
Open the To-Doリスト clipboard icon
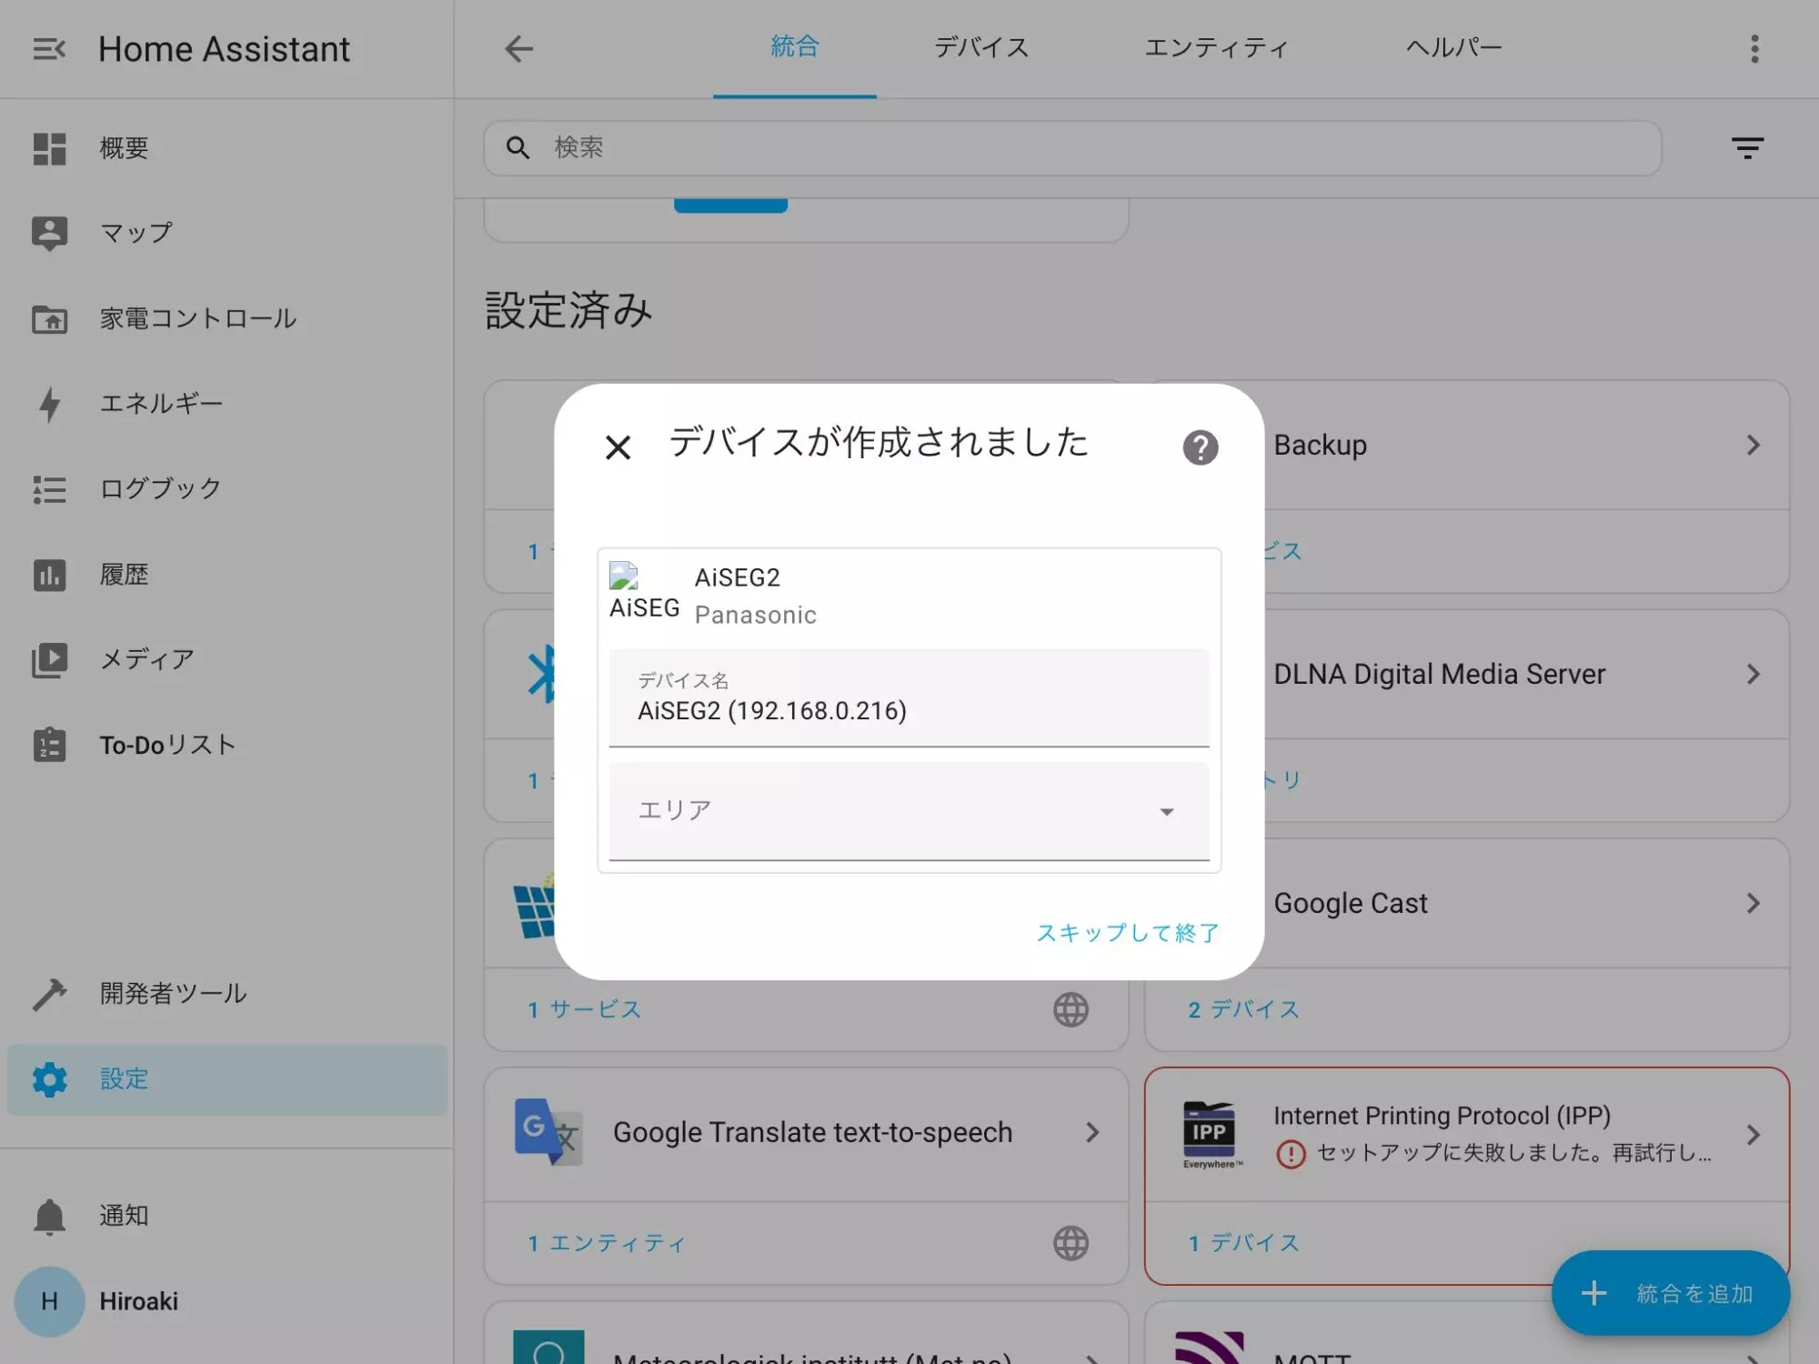point(49,745)
